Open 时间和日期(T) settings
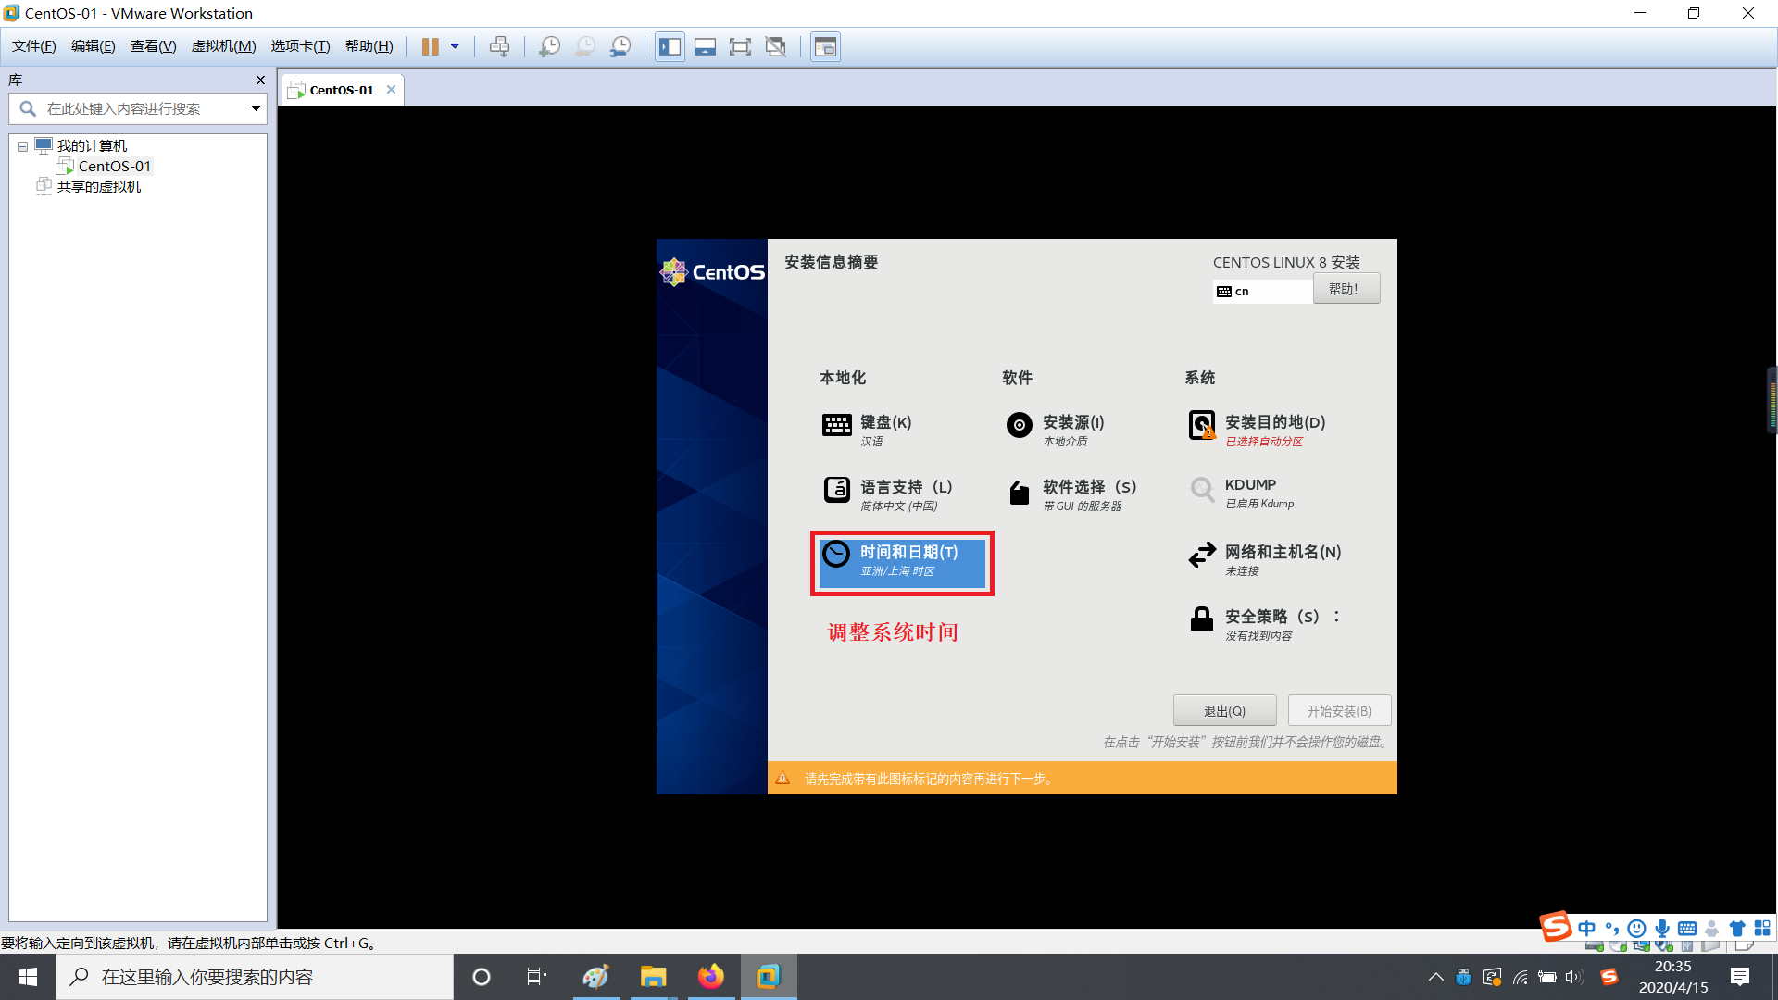This screenshot has height=1000, width=1778. click(902, 562)
